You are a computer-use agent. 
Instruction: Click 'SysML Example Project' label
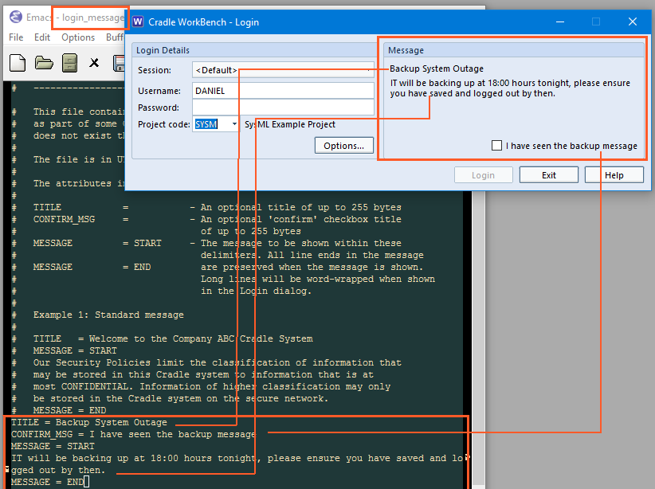point(290,124)
